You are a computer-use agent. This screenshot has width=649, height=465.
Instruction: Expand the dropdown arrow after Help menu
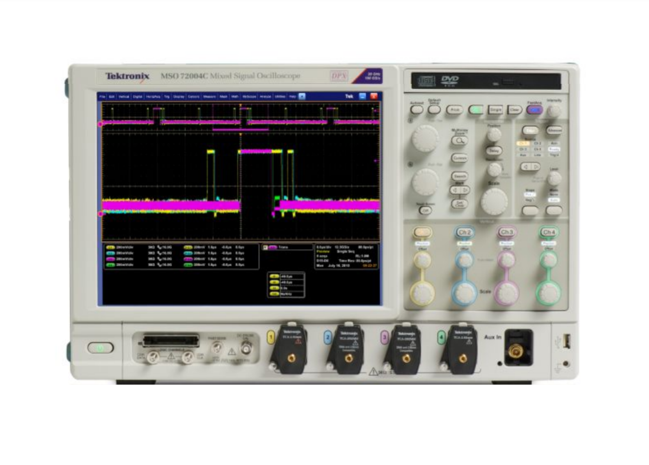coord(302,96)
